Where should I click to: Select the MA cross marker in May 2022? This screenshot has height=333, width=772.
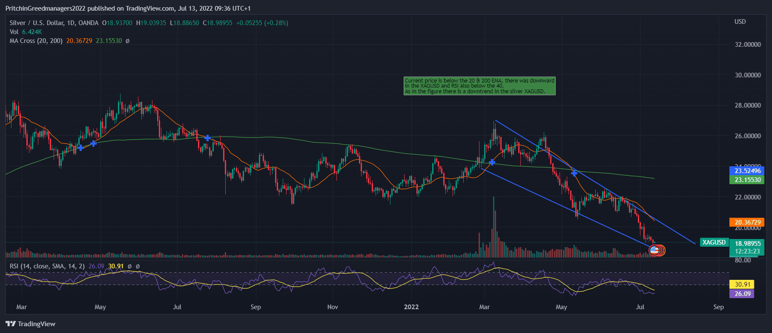pyautogui.click(x=574, y=173)
